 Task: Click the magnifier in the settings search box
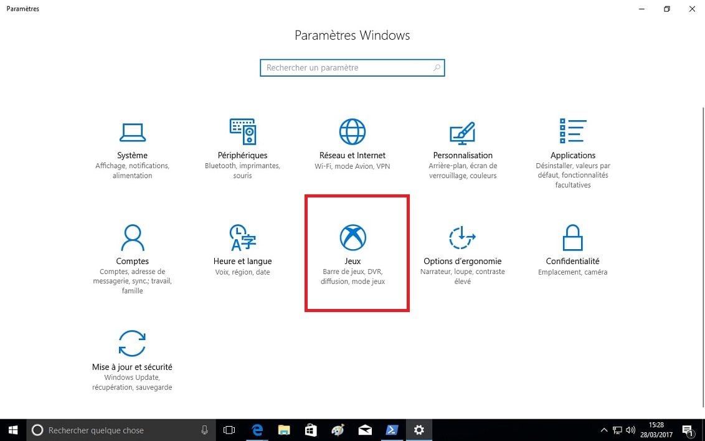click(437, 68)
